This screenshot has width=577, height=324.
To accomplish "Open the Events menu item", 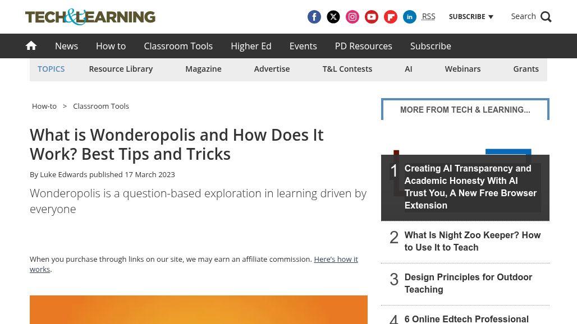I will click(x=303, y=46).
